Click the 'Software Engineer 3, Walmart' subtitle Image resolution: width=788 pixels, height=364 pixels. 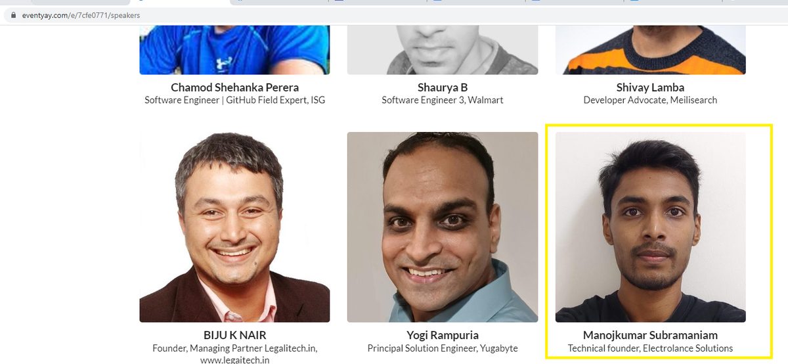pyautogui.click(x=443, y=101)
